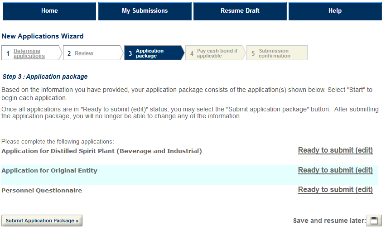This screenshot has height=240, width=386.
Task: Click the save and resume later disk icon
Action: pos(374,221)
